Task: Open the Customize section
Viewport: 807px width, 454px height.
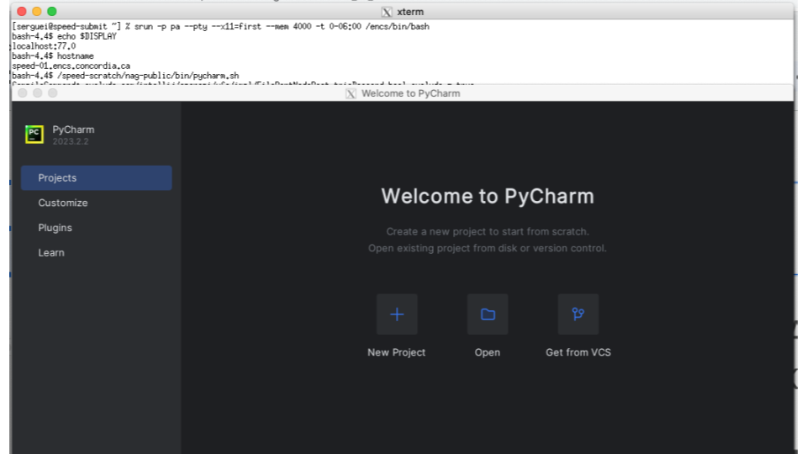Action: pos(63,203)
